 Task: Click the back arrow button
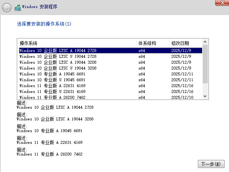(7, 7)
